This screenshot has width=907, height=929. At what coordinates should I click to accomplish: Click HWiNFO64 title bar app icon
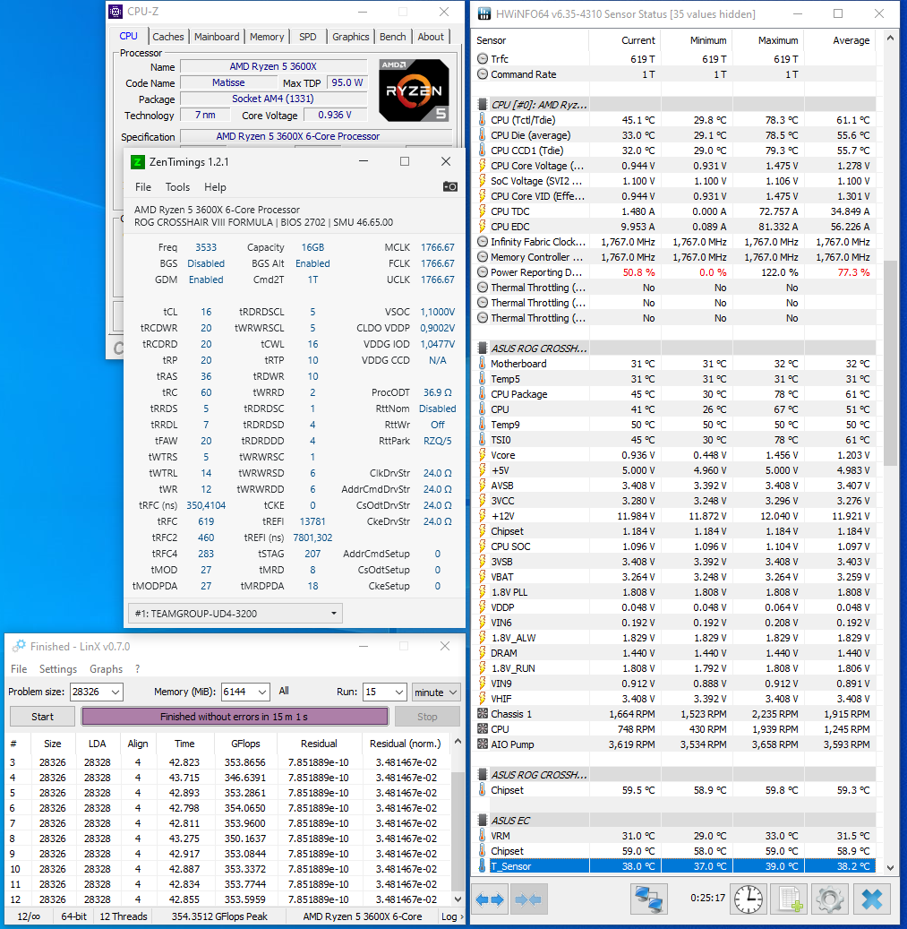[x=483, y=13]
